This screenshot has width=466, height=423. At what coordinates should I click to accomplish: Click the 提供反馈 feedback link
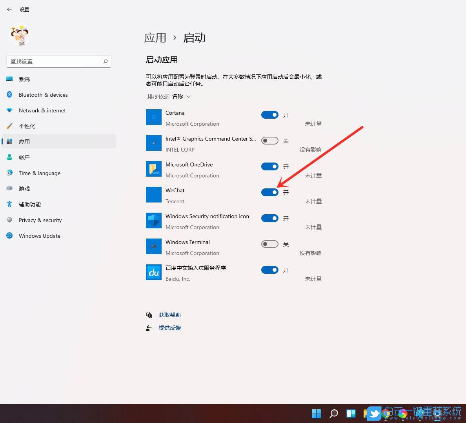pos(169,328)
